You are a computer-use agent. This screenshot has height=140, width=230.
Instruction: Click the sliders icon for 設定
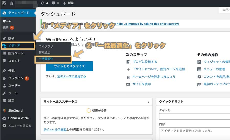[4, 101]
